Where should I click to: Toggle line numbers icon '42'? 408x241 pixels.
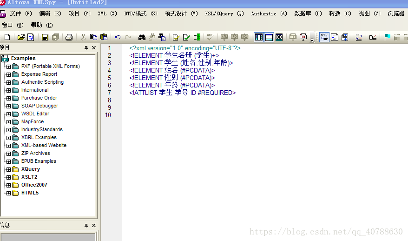point(359,37)
